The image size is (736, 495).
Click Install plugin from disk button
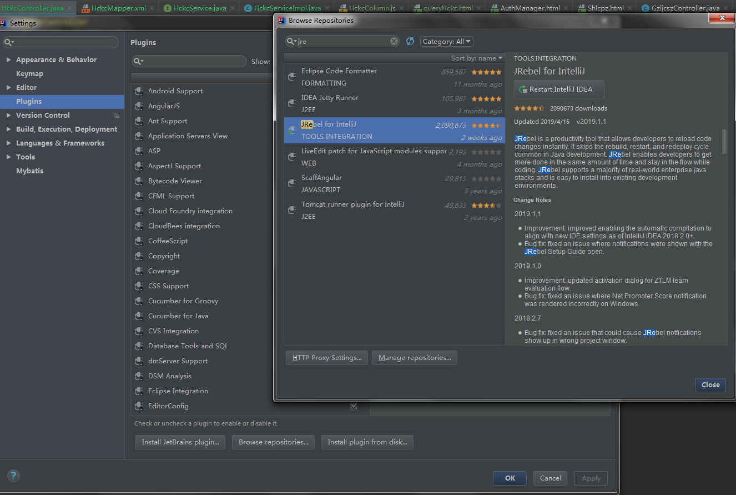367,442
